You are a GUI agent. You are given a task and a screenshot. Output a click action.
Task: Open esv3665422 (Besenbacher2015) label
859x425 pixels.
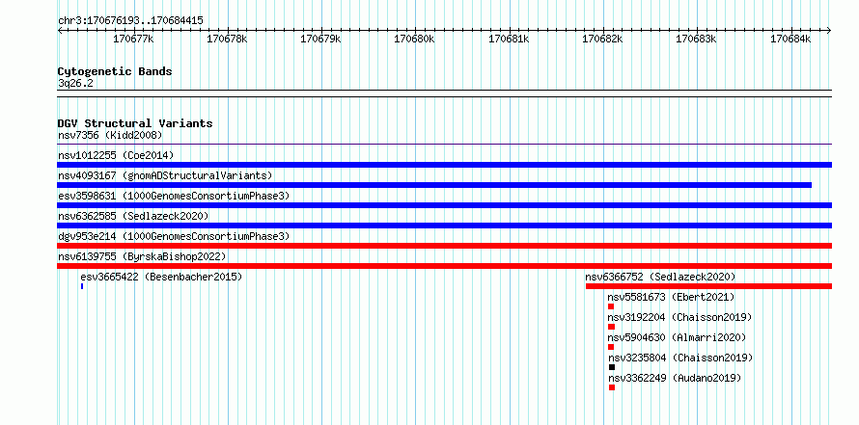(x=161, y=277)
